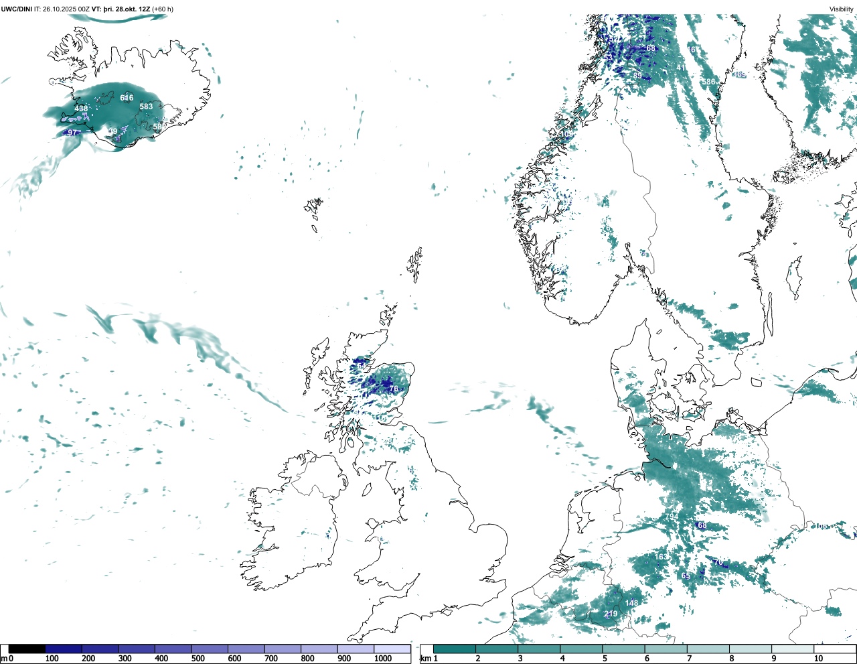Click the 'km' unit label of legend
The width and height of the screenshot is (857, 664).
(x=426, y=659)
